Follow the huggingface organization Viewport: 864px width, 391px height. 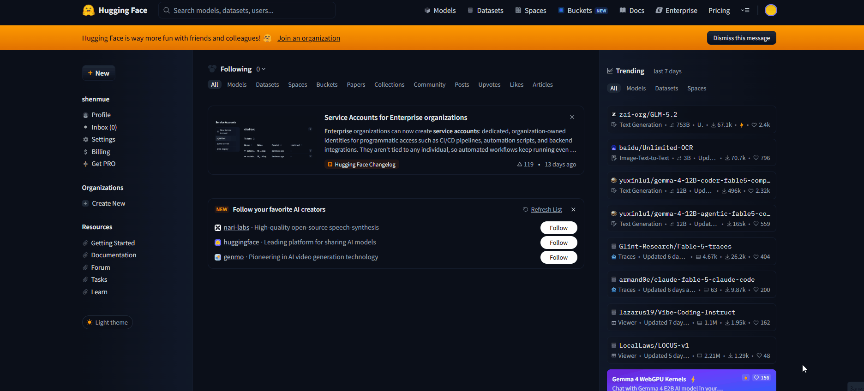pos(558,243)
